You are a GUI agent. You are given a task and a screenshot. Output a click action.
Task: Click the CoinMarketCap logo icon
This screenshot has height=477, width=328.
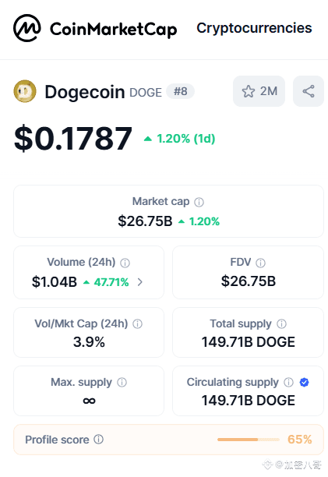click(x=27, y=28)
